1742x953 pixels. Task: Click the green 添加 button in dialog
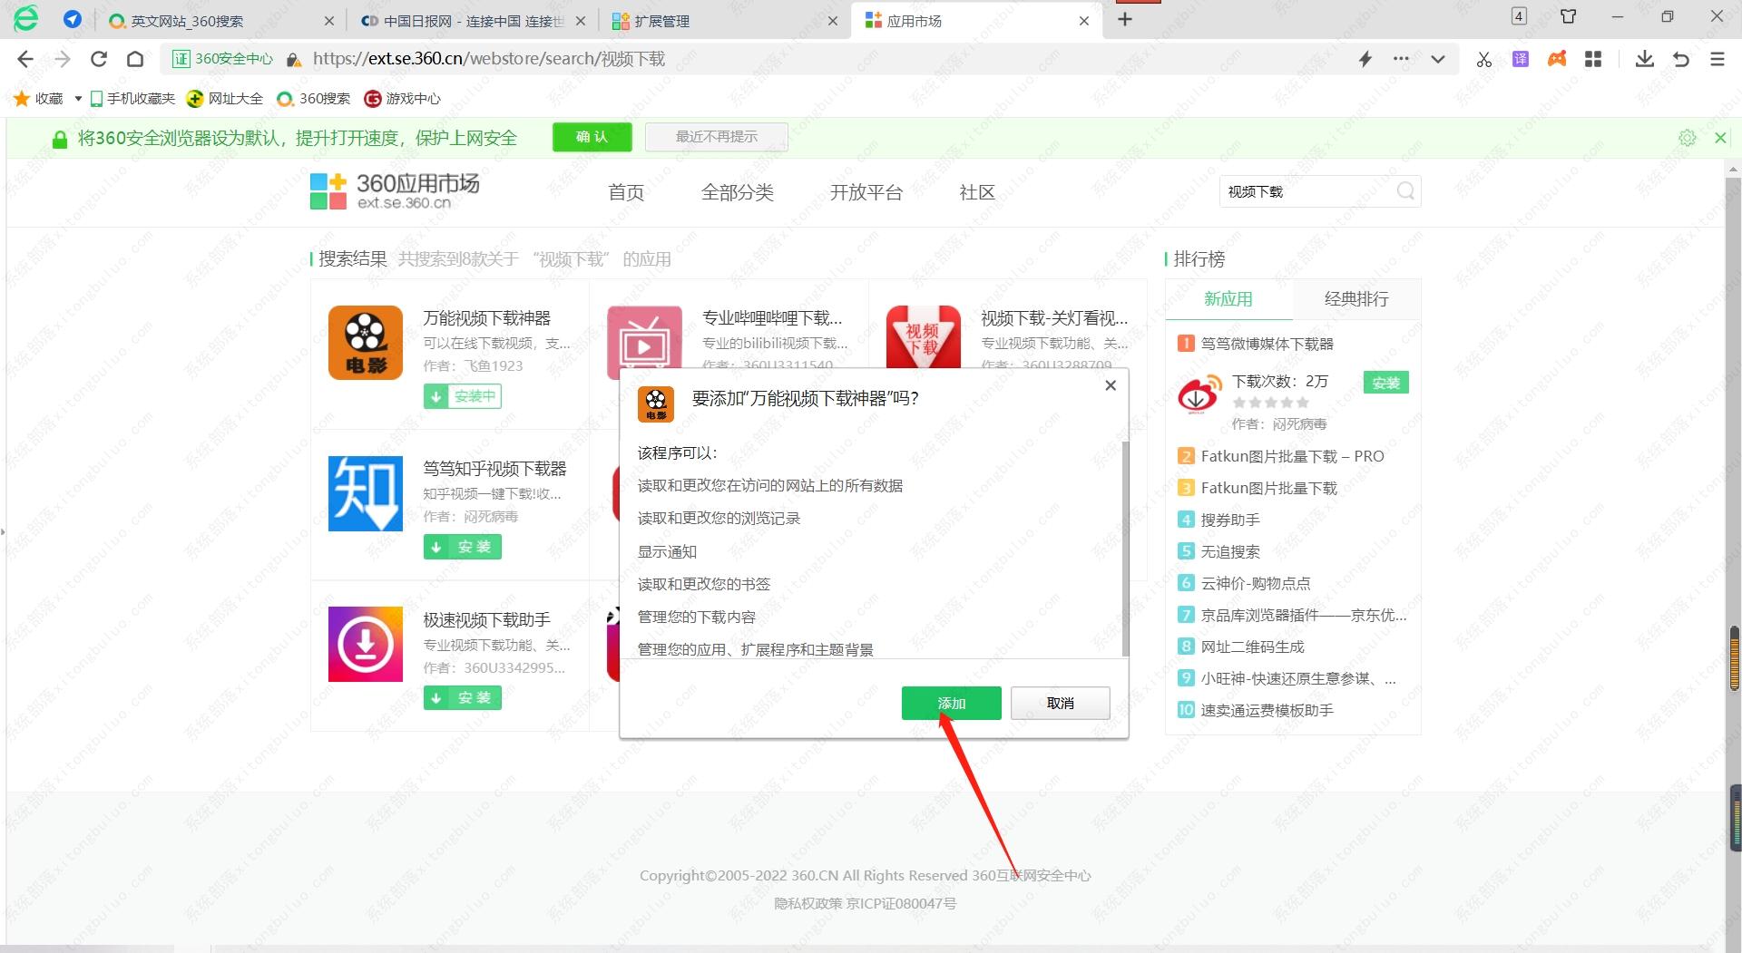951,703
